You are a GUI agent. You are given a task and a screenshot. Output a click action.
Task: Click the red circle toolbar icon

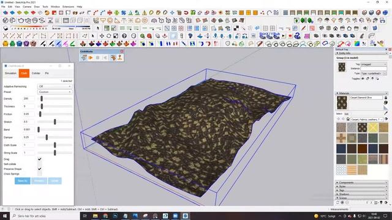point(149,36)
